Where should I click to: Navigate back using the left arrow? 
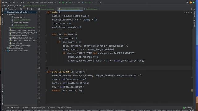(14, 2)
